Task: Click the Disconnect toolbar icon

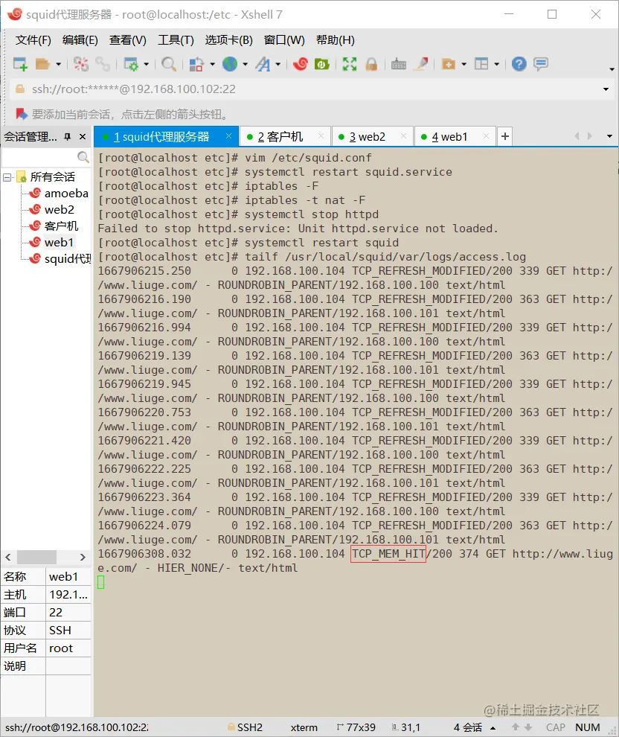Action: tap(81, 64)
